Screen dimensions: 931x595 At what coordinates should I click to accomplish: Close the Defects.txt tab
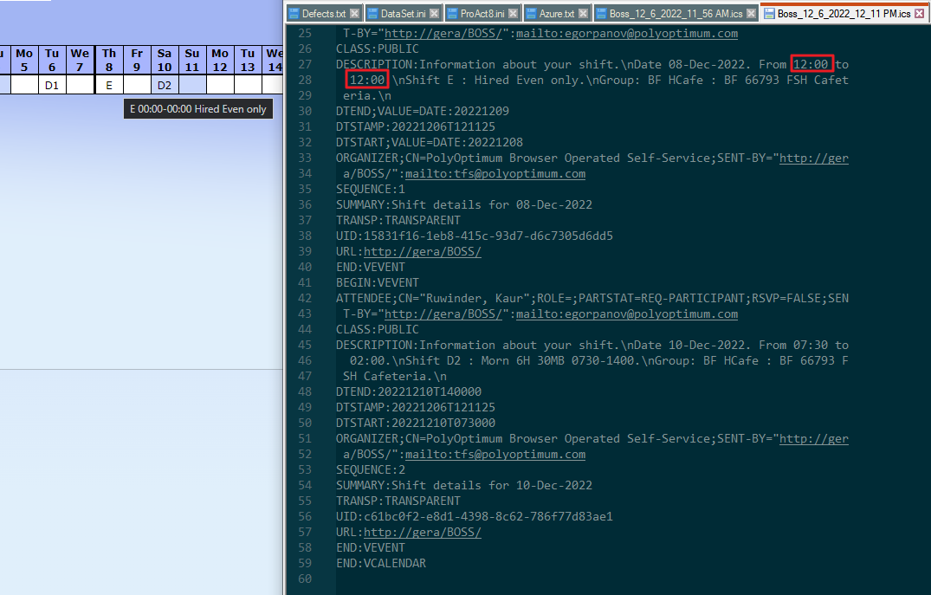pos(354,14)
